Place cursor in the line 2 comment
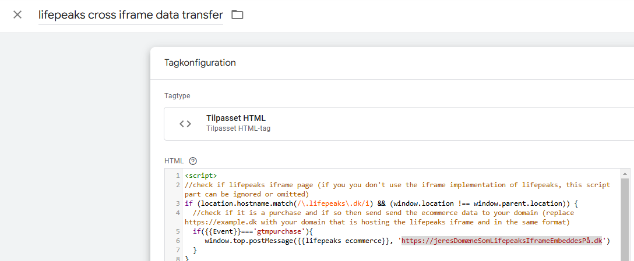634x261 pixels. (x=350, y=185)
